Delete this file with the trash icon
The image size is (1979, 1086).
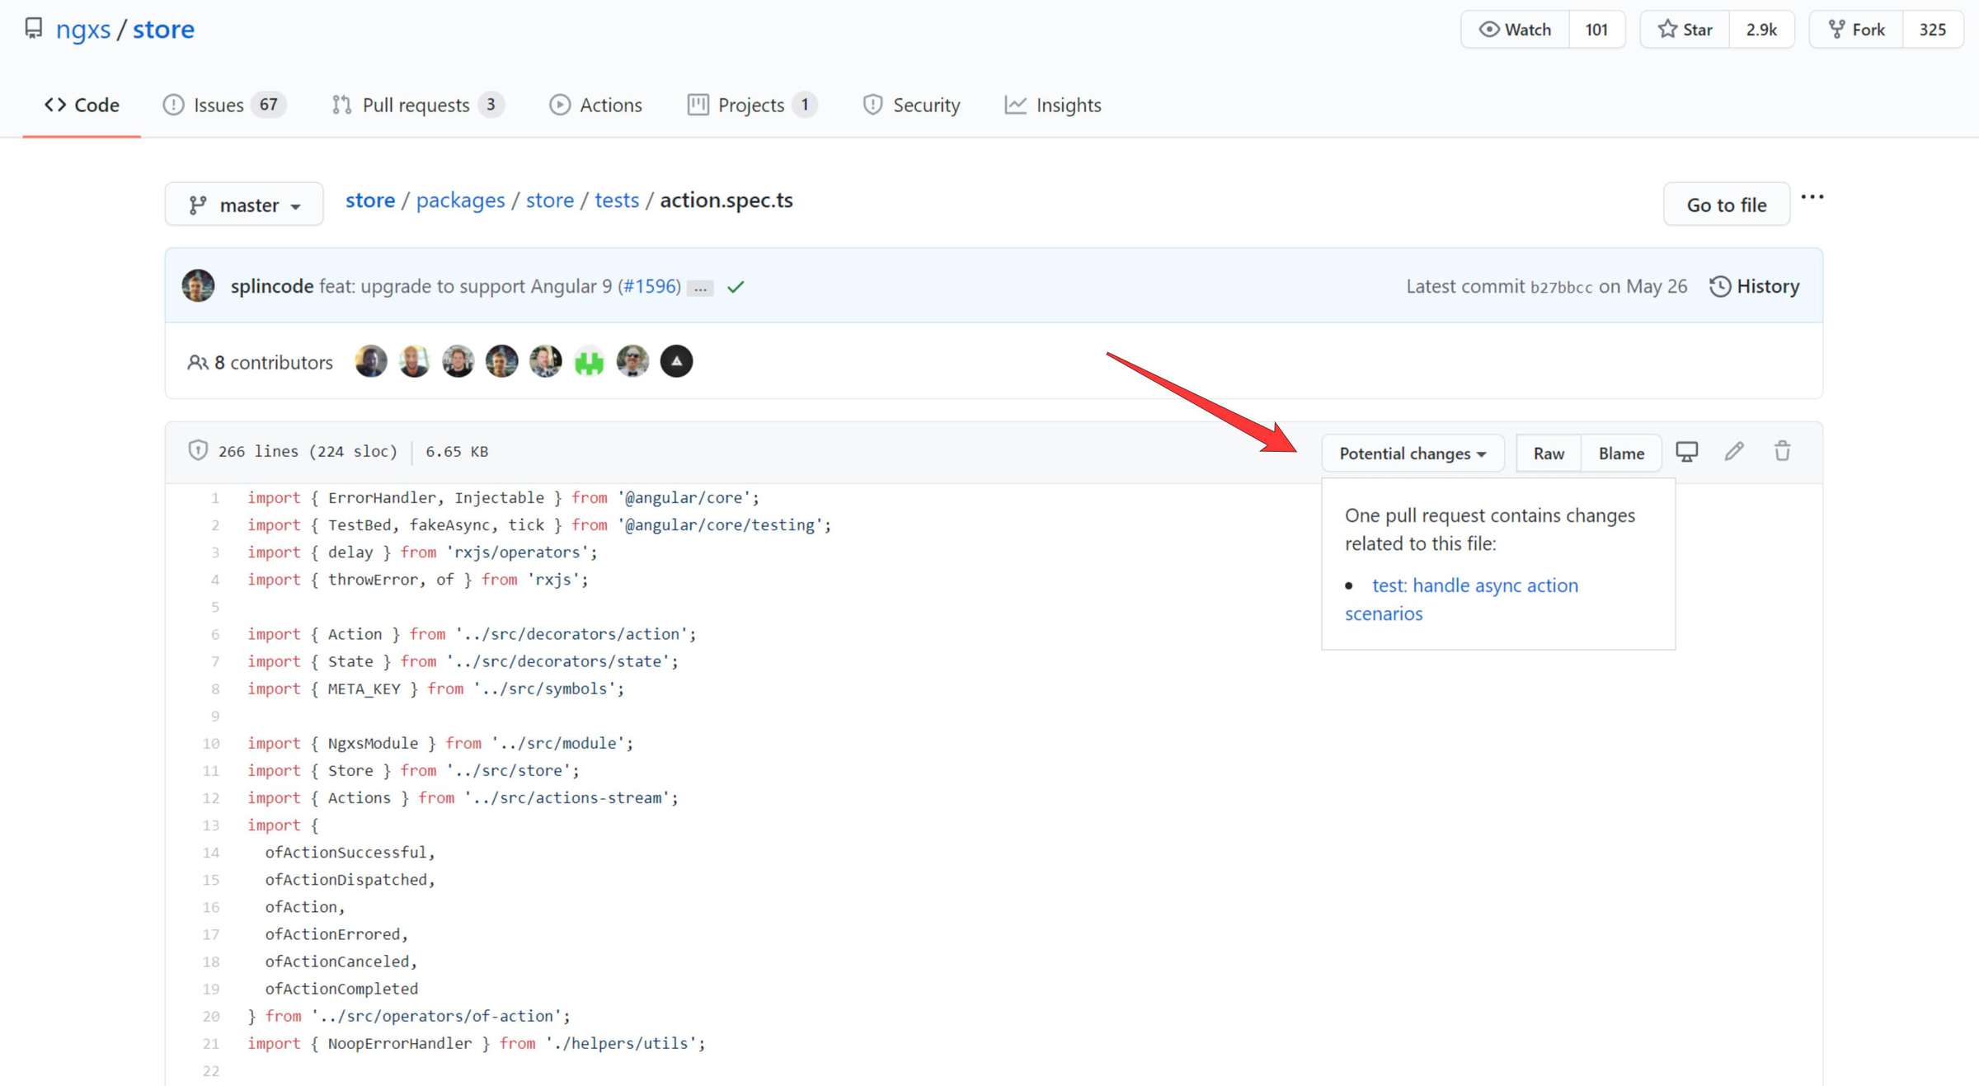(1782, 452)
